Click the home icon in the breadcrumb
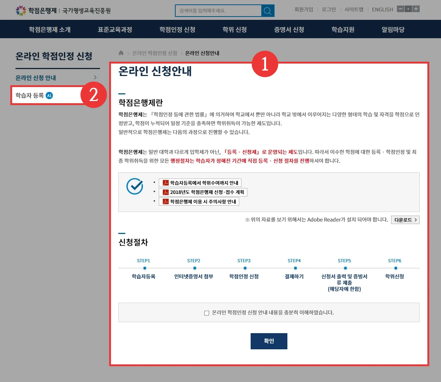Screen dimensions: 441x382 click(121, 53)
